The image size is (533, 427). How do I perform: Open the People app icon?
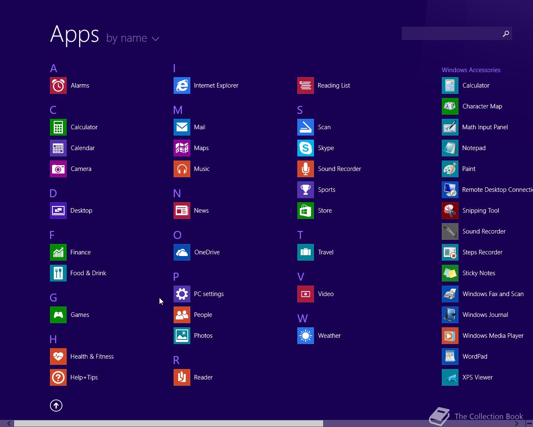point(182,315)
